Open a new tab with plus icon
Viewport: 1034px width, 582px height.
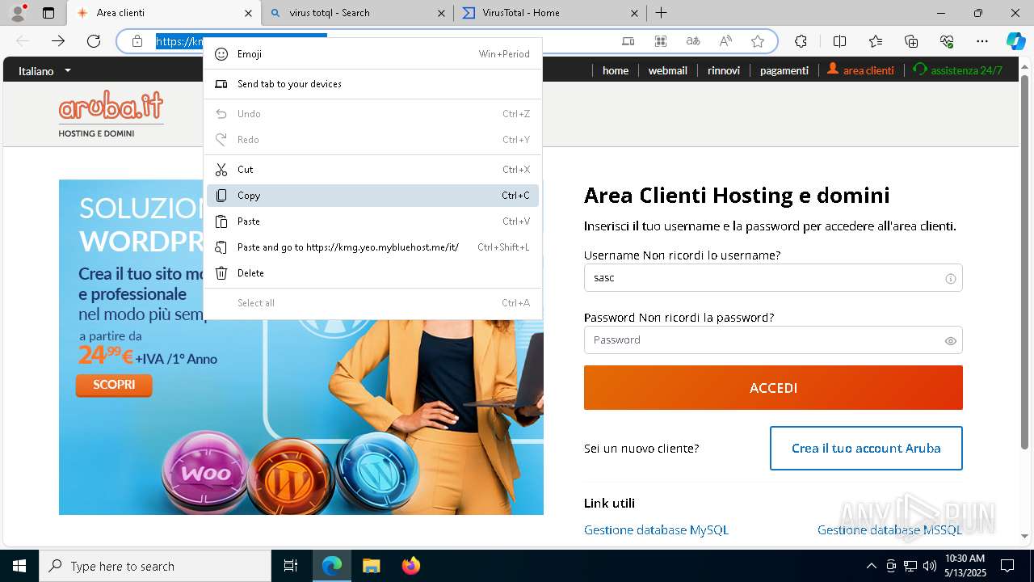(x=661, y=13)
